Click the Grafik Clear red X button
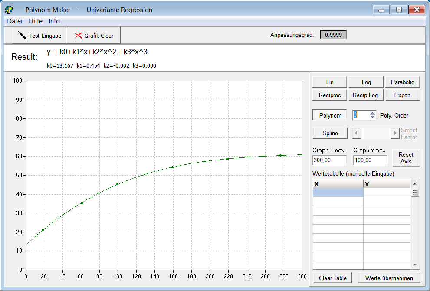 click(94, 36)
